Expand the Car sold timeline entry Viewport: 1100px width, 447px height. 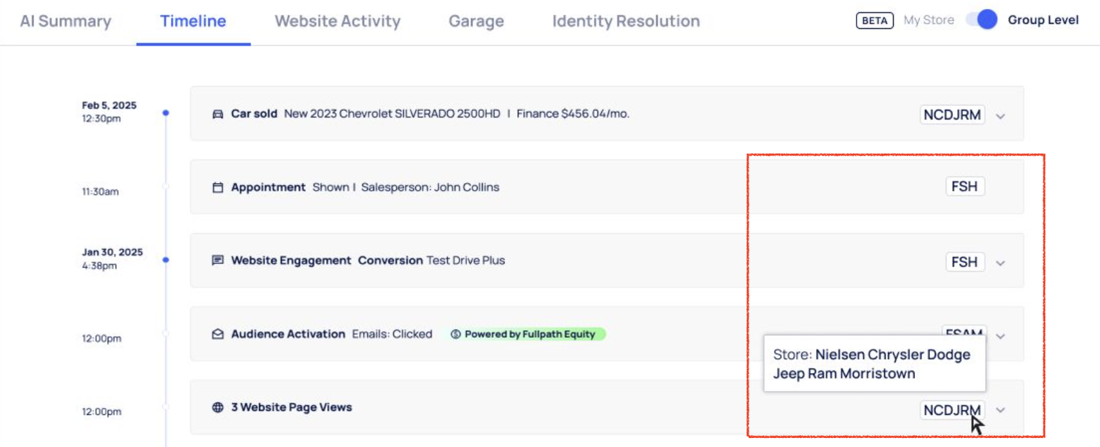pos(1000,116)
